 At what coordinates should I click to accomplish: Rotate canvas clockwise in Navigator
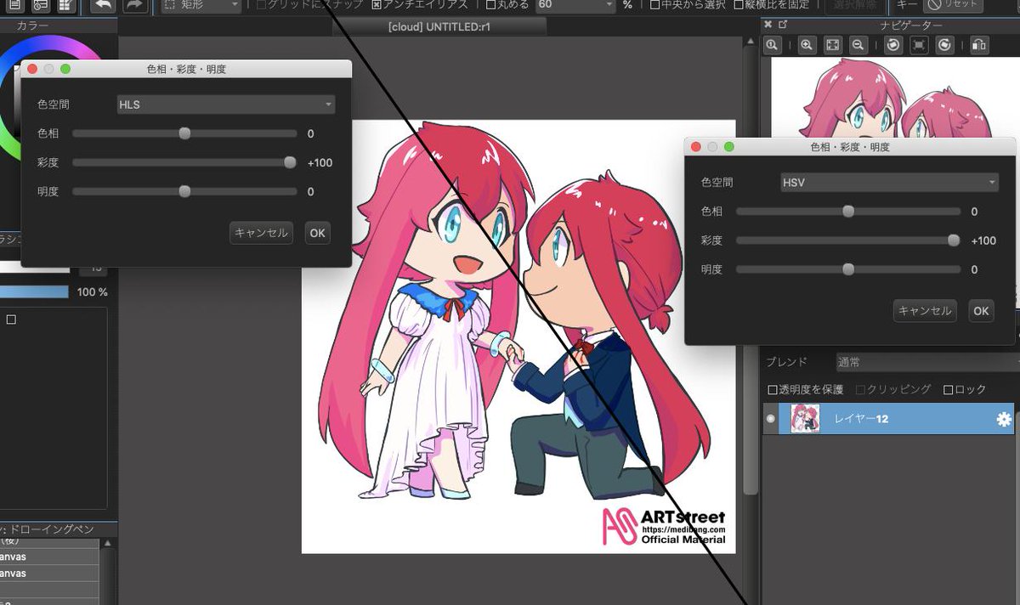[x=944, y=46]
